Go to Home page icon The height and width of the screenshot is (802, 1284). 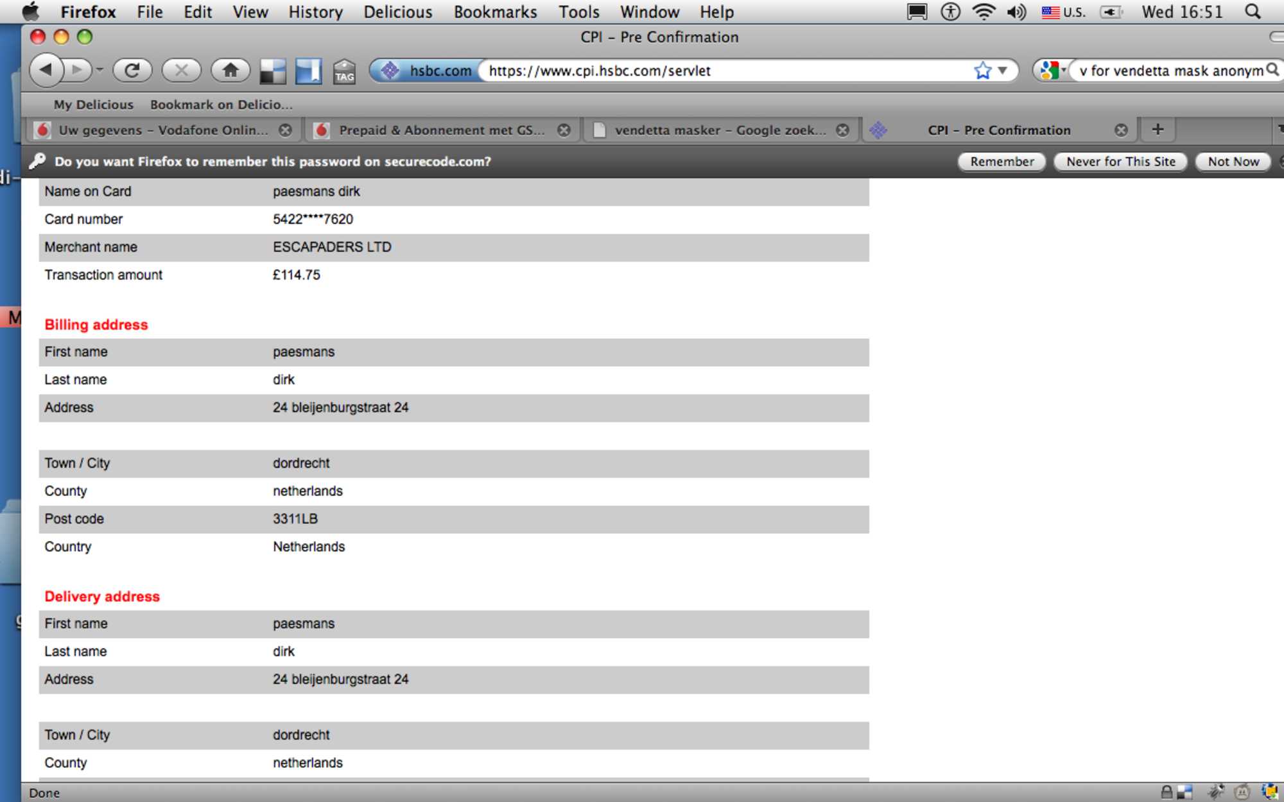[230, 70]
